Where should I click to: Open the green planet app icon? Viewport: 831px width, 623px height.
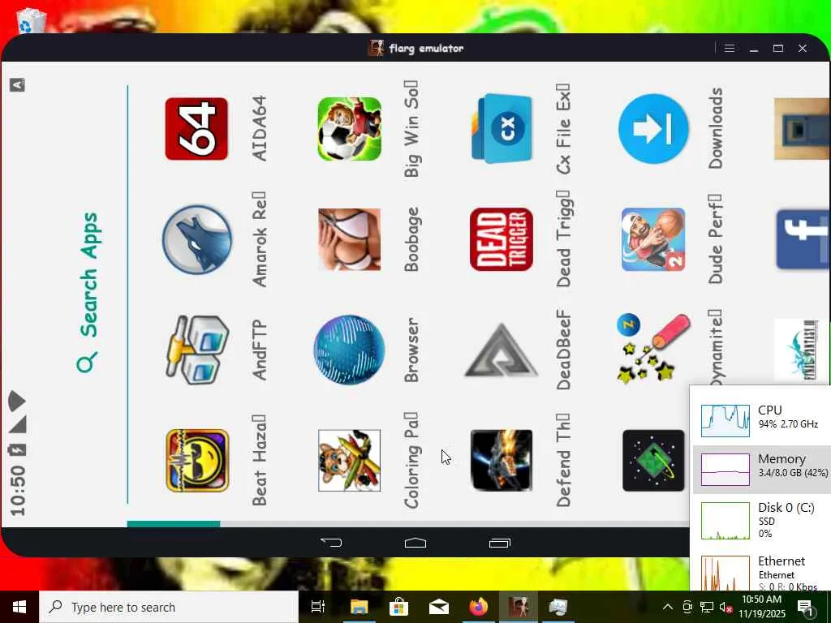click(653, 461)
